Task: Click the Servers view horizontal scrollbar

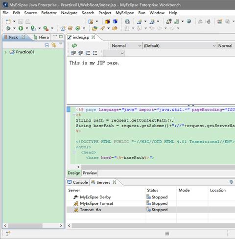Action: pyautogui.click(x=153, y=226)
